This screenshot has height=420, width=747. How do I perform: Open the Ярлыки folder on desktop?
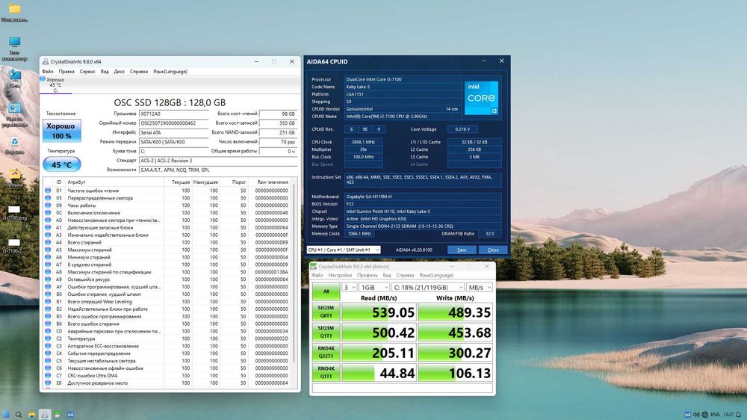[14, 174]
